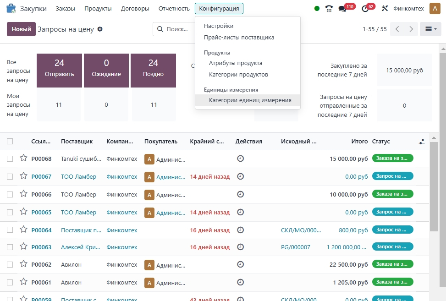Open user avatar menu in top-right corner
This screenshot has height=301, width=446.
[435, 8]
